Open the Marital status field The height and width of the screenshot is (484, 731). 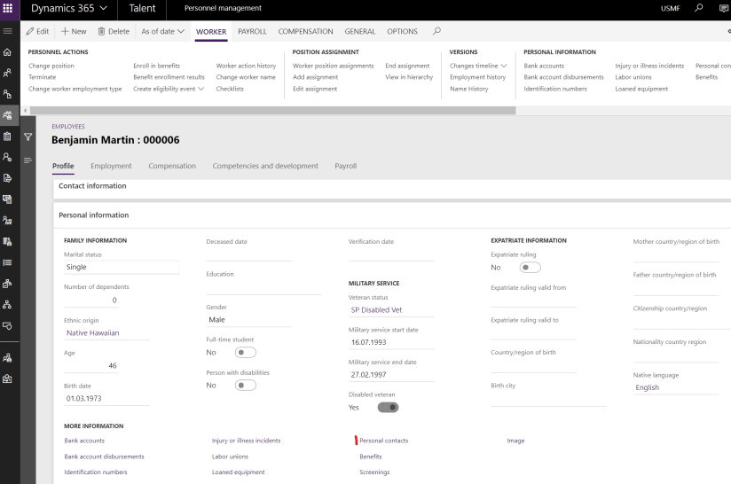tap(122, 267)
